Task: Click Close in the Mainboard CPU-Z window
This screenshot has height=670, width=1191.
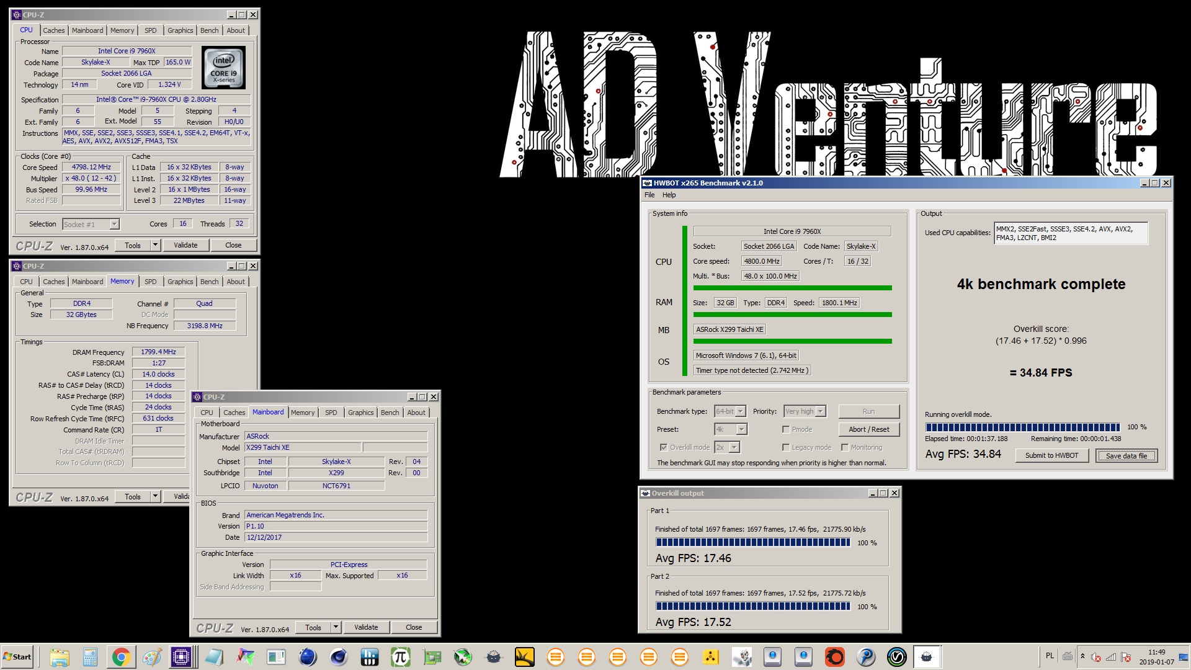Action: tap(414, 628)
